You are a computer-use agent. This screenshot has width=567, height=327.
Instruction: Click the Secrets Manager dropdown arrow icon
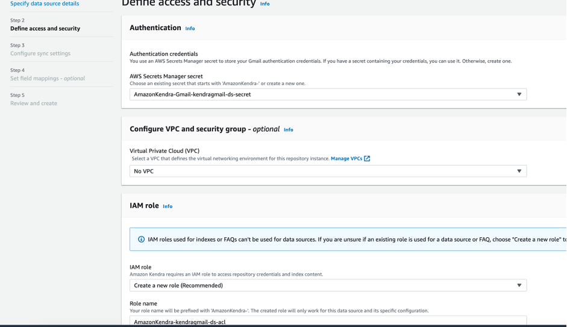[519, 95]
